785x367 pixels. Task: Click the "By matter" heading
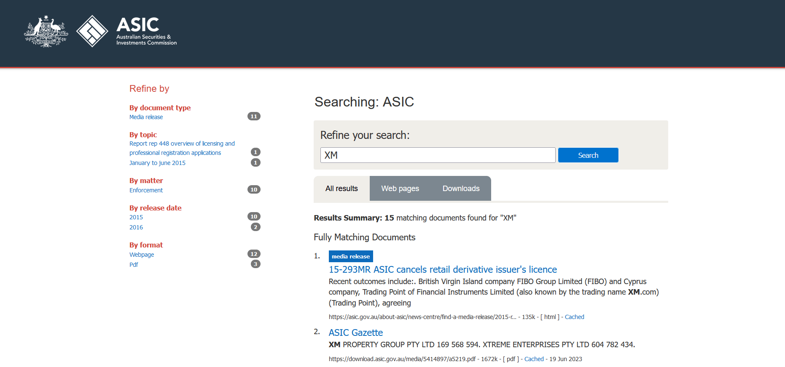click(146, 181)
